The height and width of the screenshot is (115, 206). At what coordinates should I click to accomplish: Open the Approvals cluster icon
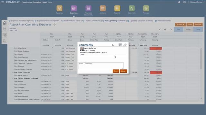[132, 8]
